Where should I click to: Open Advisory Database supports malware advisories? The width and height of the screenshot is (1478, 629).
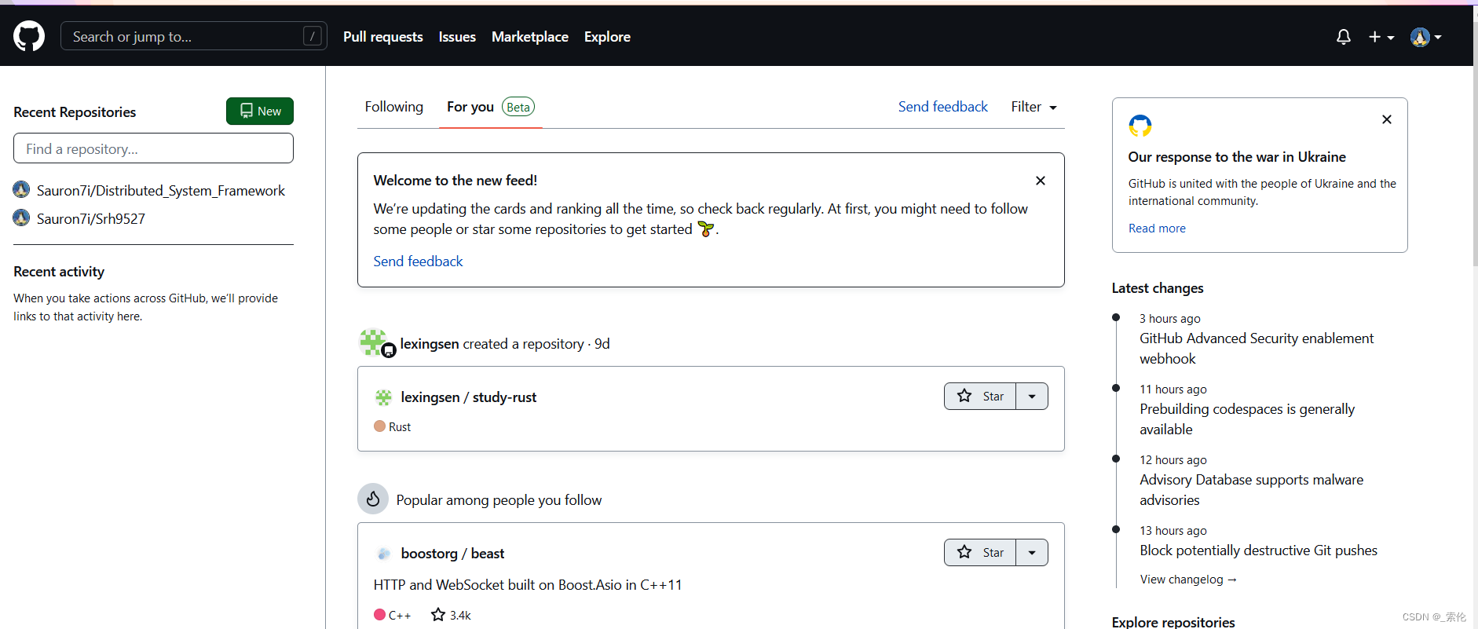1251,490
